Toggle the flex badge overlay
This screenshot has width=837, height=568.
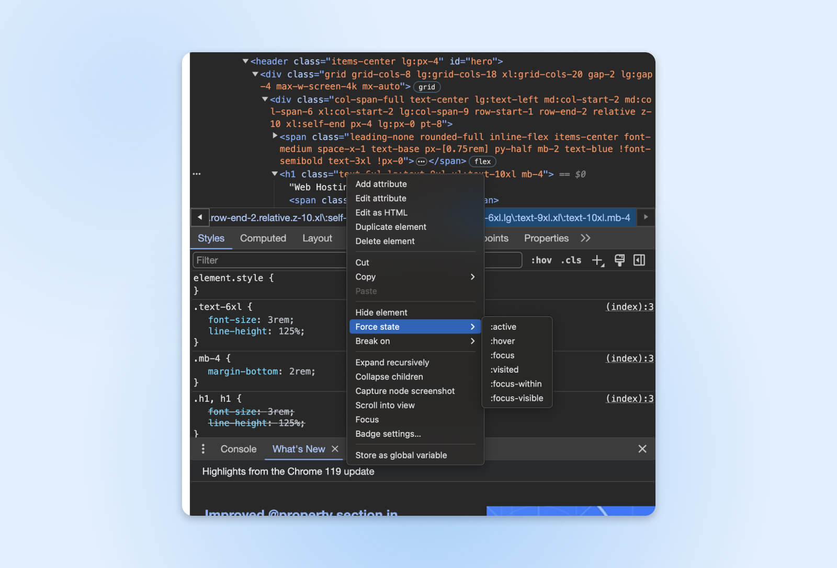482,161
